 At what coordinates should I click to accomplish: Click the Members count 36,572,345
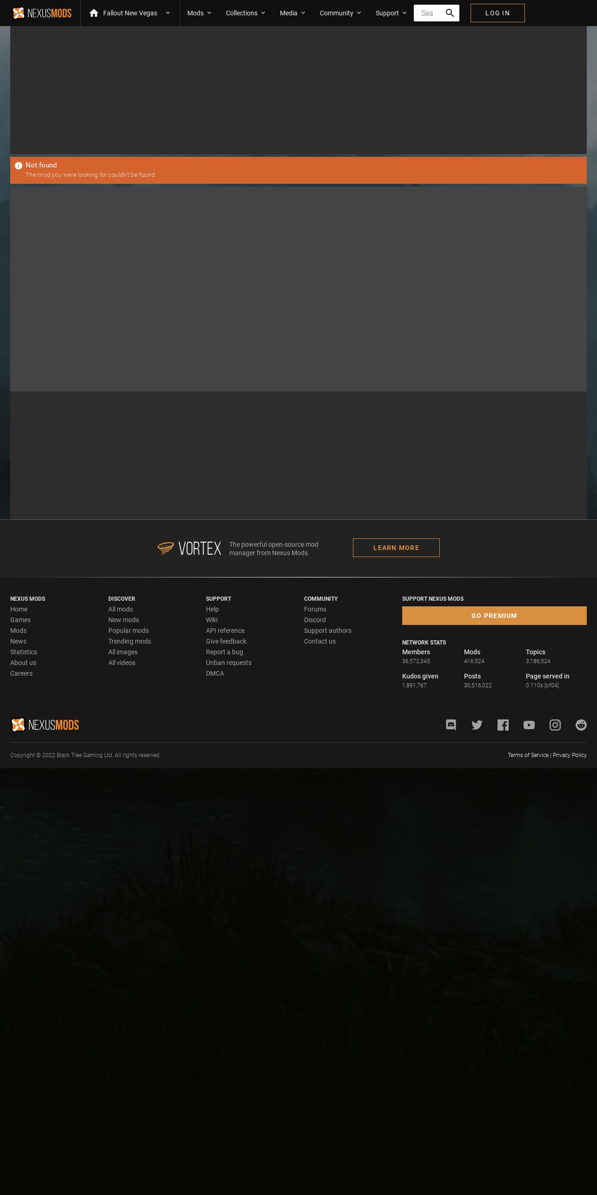pyautogui.click(x=416, y=661)
